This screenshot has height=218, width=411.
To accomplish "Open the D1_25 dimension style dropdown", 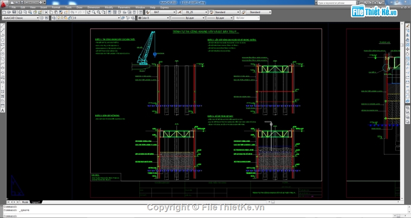I will coord(195,12).
